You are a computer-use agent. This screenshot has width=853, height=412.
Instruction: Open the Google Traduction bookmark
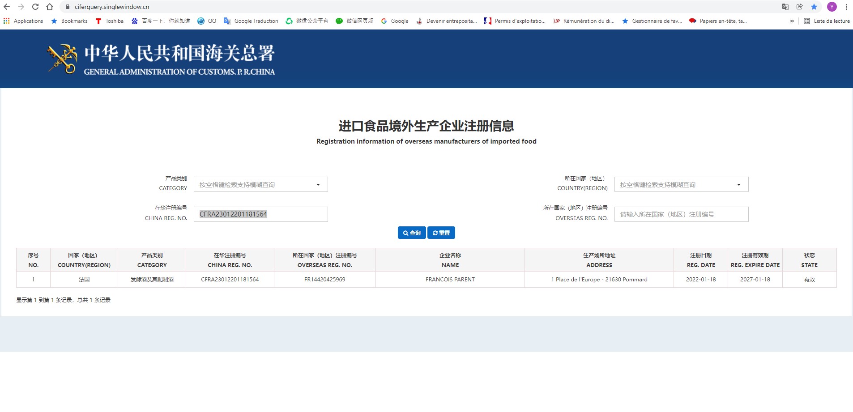(251, 21)
